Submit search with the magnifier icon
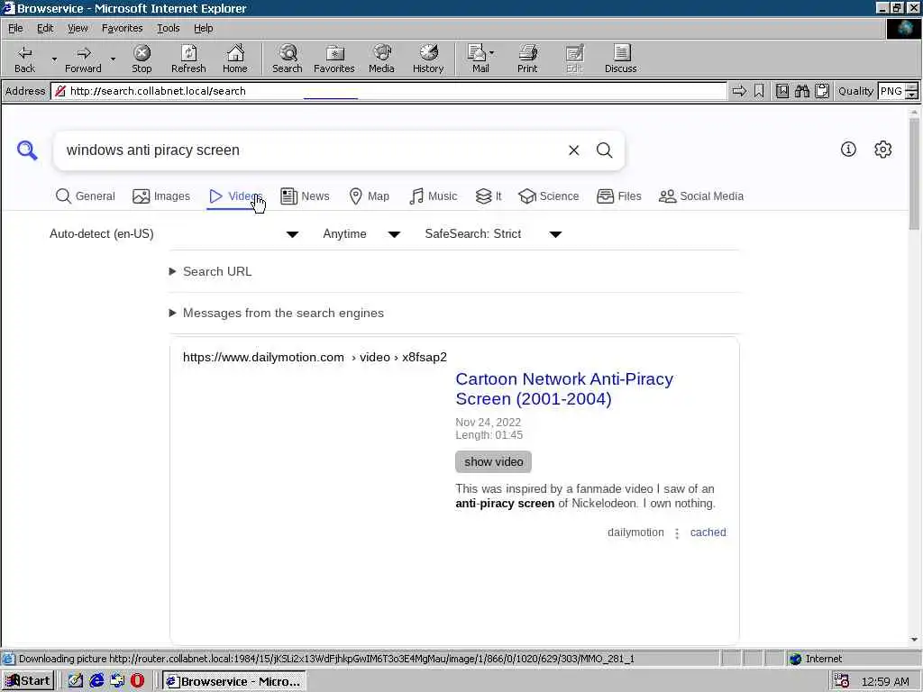This screenshot has height=692, width=923. tap(605, 150)
